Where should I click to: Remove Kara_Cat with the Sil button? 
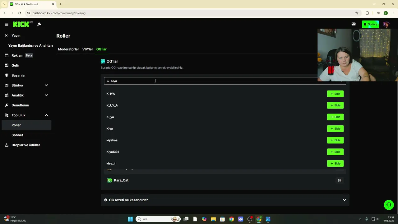coord(339,180)
